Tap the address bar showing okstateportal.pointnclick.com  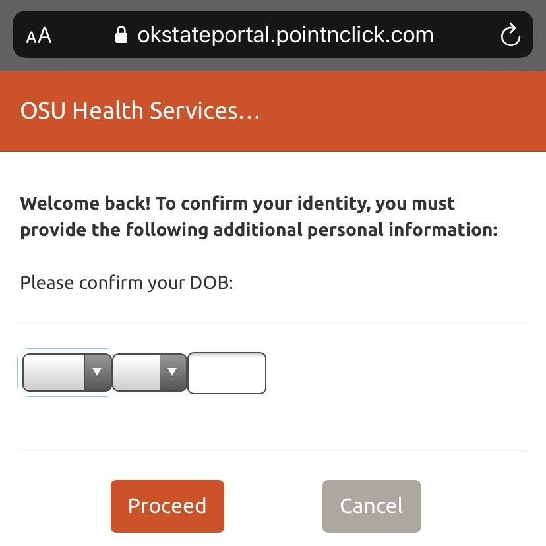pyautogui.click(x=284, y=34)
